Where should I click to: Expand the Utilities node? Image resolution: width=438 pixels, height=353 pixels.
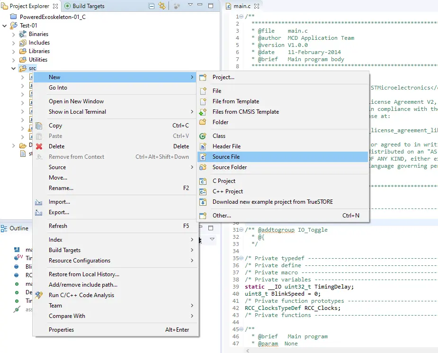click(x=13, y=60)
